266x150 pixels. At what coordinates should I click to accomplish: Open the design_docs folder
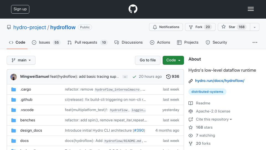[31, 131]
